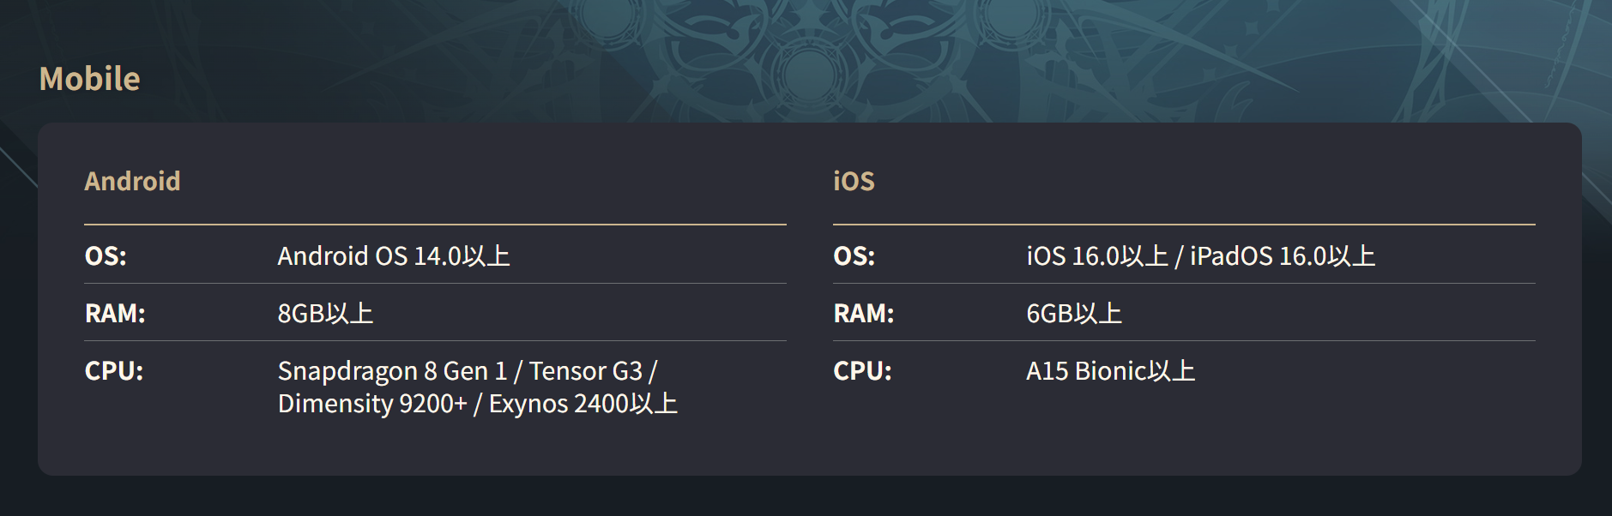Click the gold divider under Android heading
Image resolution: width=1612 pixels, height=516 pixels.
(x=435, y=225)
